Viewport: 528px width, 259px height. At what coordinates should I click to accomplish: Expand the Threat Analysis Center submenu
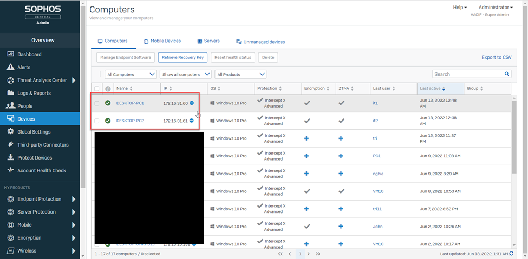pyautogui.click(x=74, y=80)
